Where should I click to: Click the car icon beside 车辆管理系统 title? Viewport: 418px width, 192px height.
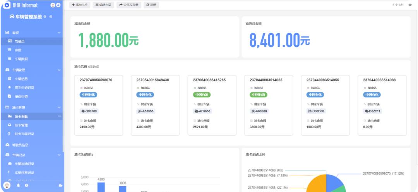(12, 17)
